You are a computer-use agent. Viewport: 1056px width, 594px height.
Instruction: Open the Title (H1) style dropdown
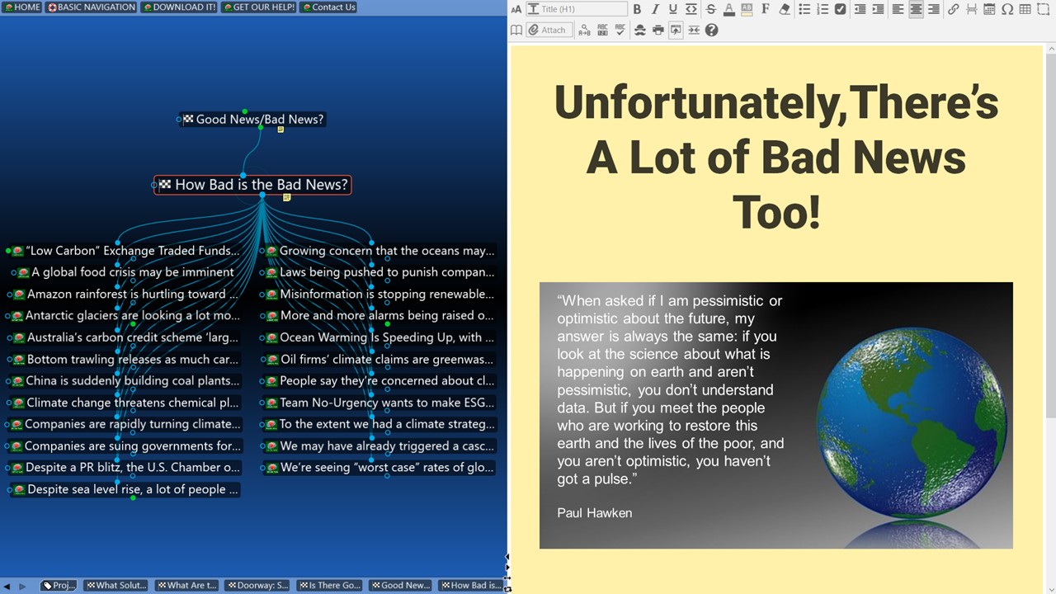click(x=576, y=9)
